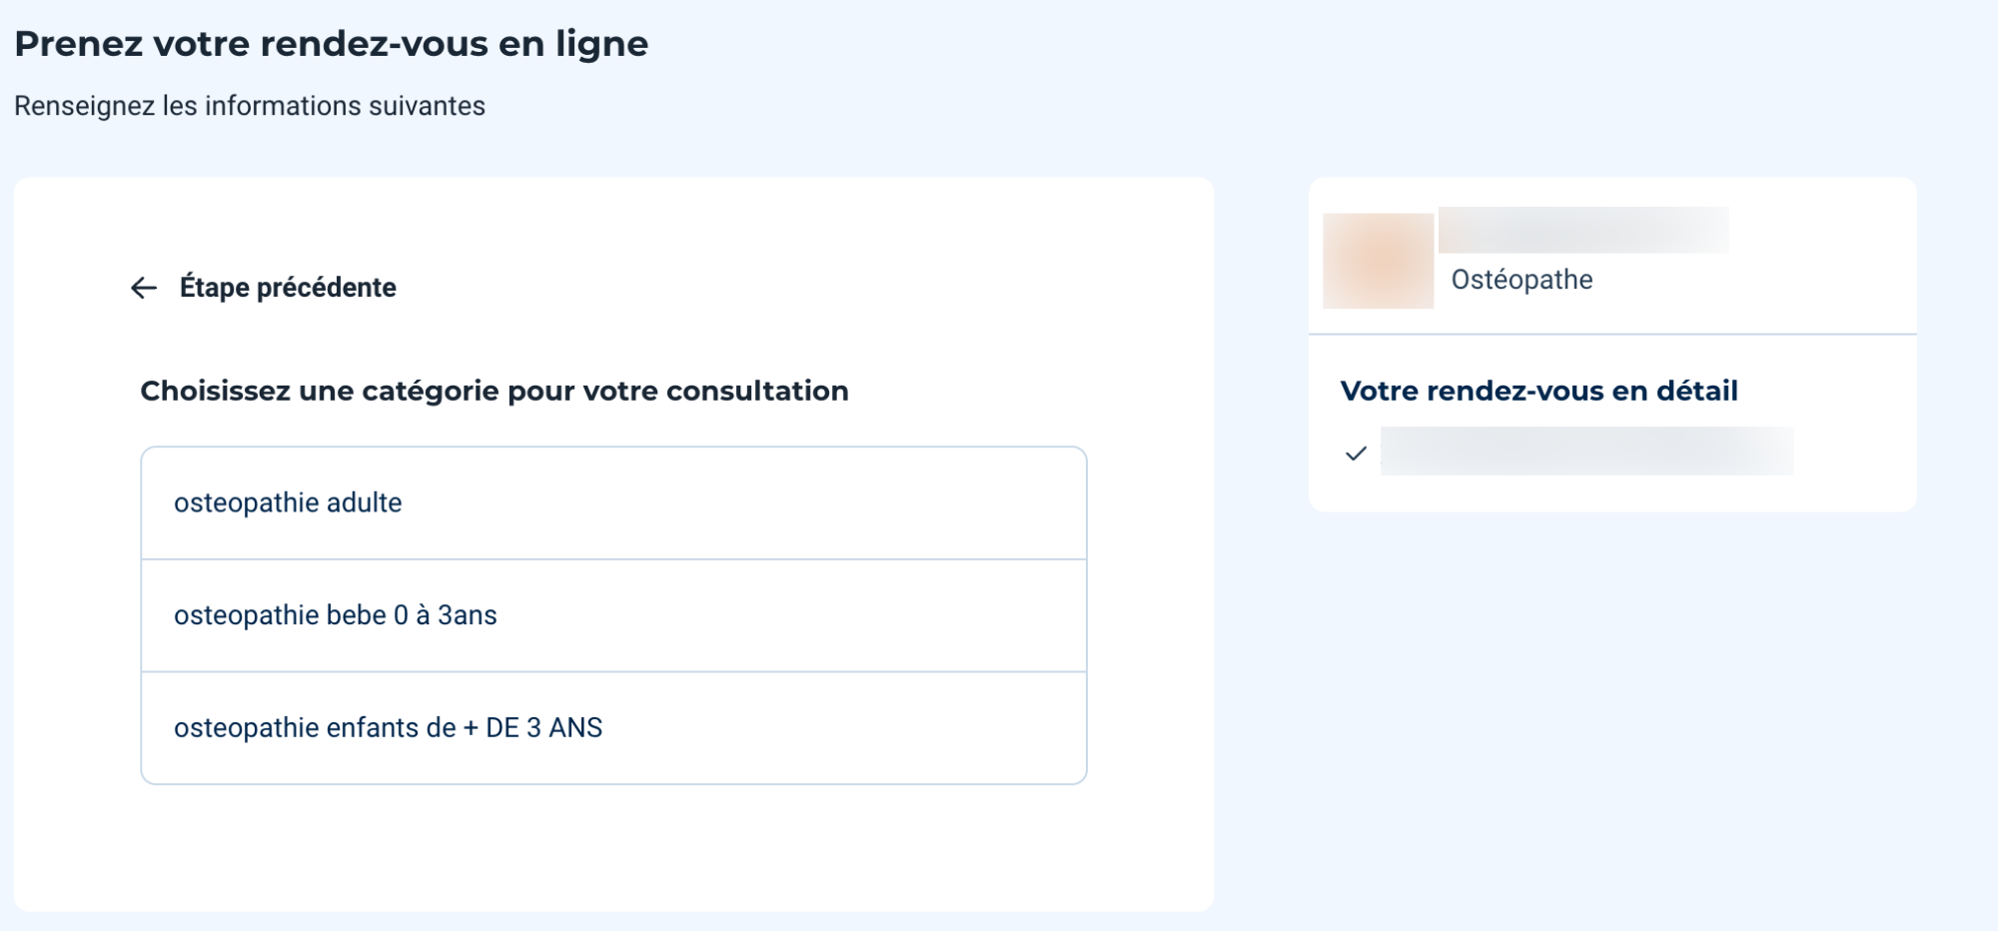
Task: Click the blurred practitioner photo thumbnail
Action: 1378,260
